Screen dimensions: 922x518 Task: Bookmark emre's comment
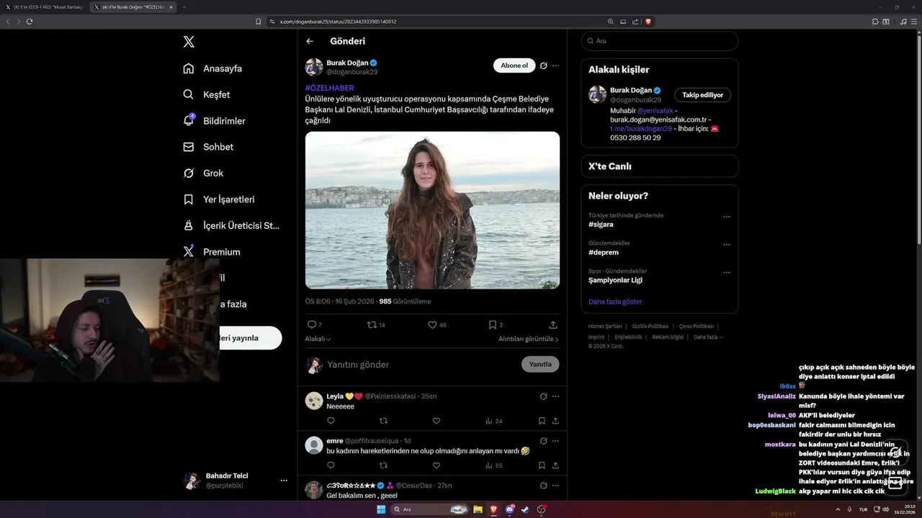542,465
